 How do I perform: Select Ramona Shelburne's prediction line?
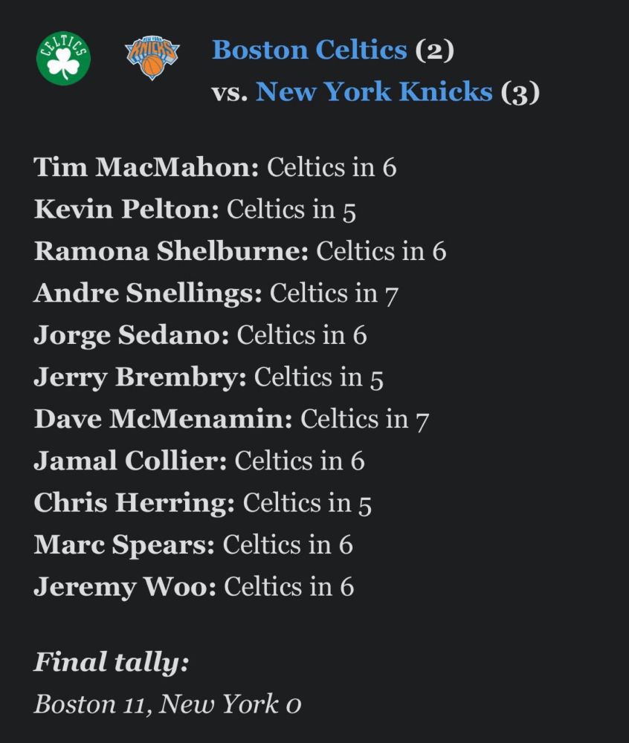240,250
